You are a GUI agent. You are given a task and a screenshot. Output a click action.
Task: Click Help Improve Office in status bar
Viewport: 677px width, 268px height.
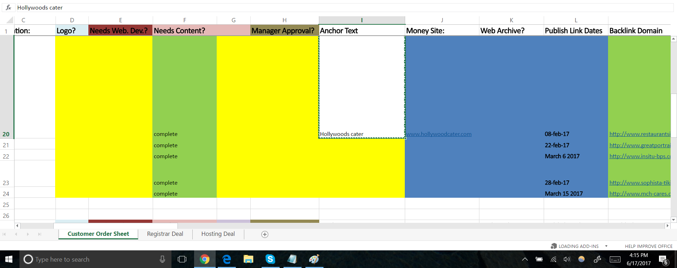pos(648,246)
